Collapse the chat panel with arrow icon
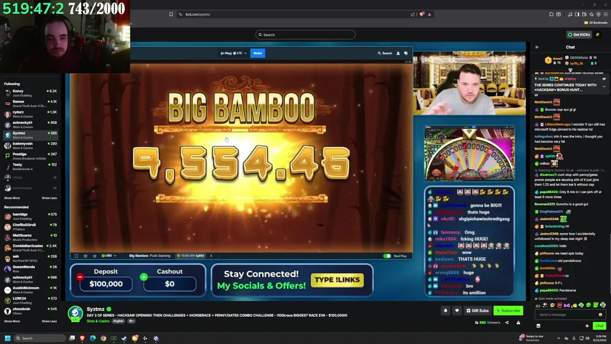 click(537, 47)
